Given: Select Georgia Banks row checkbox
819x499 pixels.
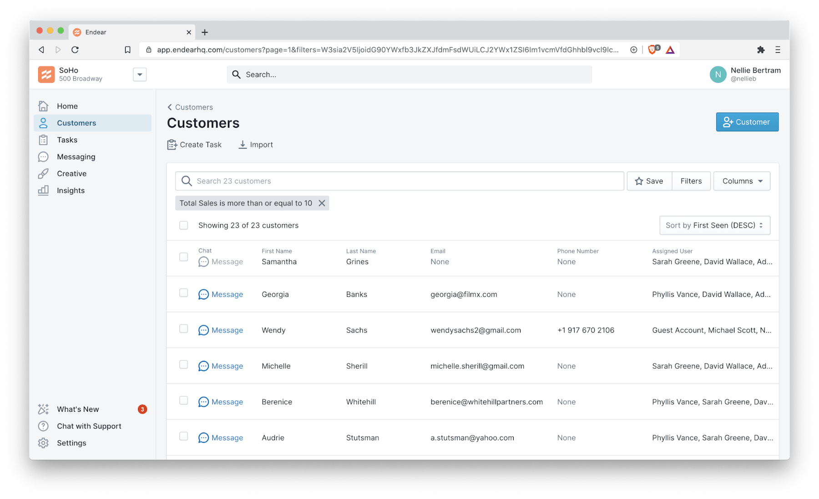Looking at the screenshot, I should point(183,293).
